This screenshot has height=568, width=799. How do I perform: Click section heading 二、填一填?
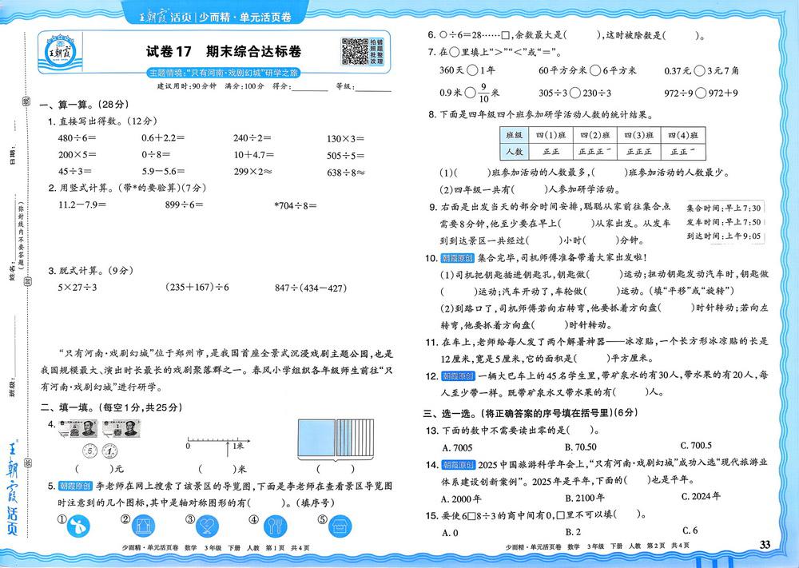click(x=112, y=407)
